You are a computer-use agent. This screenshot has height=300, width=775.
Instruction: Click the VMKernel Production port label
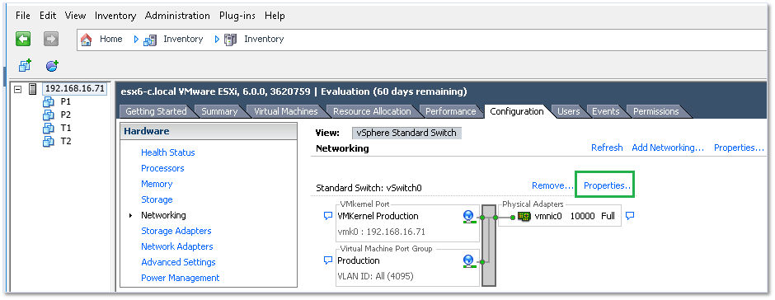coord(378,216)
